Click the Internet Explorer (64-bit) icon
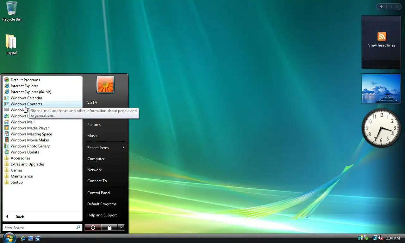This screenshot has height=243, width=405. (7, 92)
